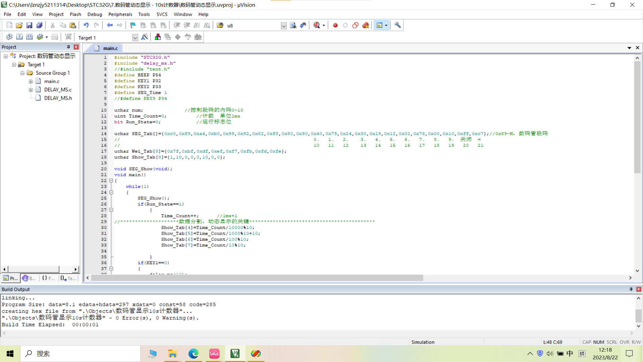The image size is (643, 362).
Task: Open a file with folder icon
Action: pos(19,25)
